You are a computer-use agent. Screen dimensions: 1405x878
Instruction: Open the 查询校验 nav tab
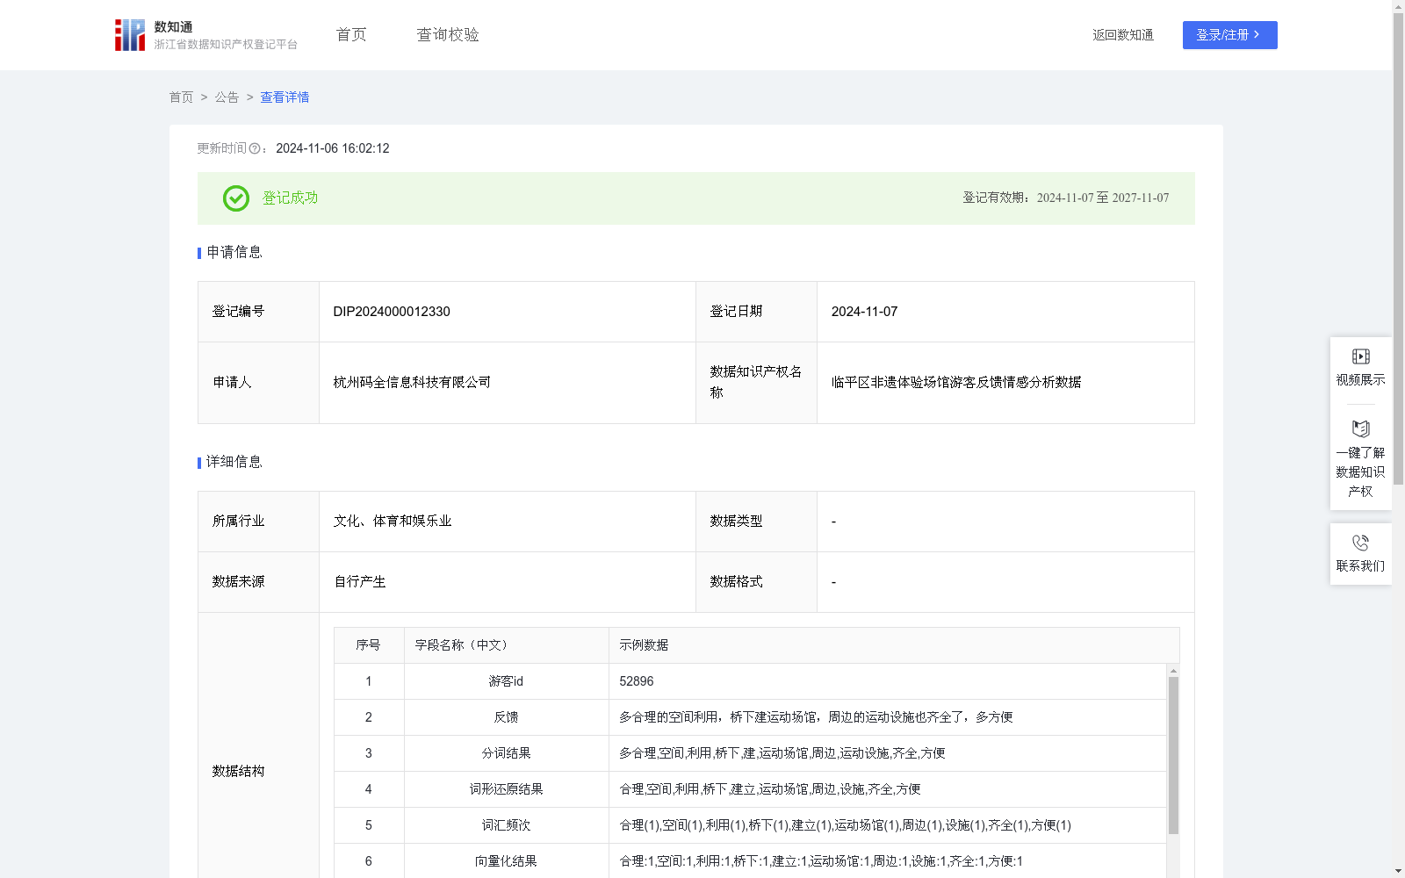(x=448, y=34)
